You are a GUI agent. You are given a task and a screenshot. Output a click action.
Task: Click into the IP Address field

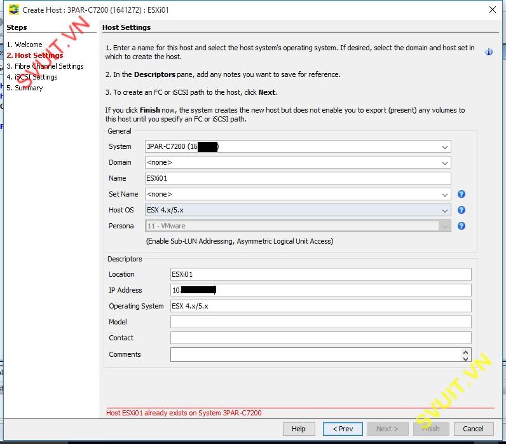point(321,290)
